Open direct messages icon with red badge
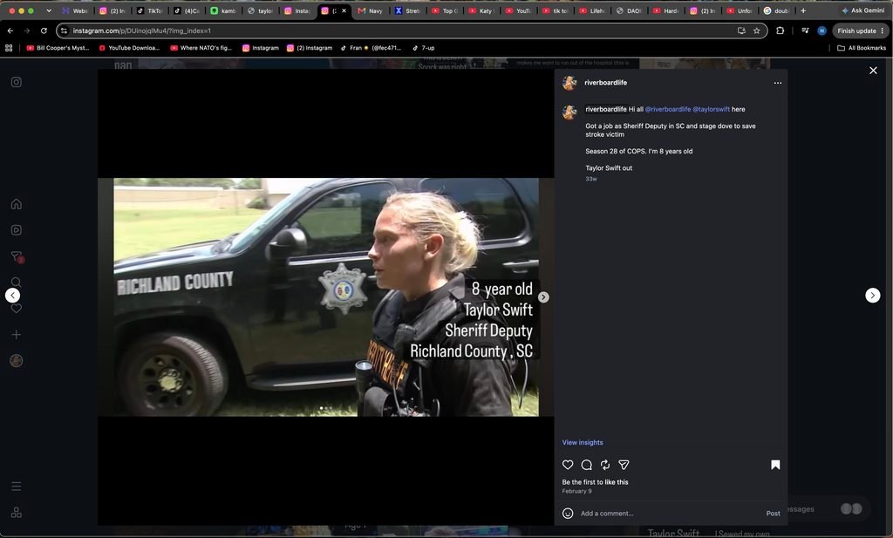The image size is (893, 538). click(17, 256)
